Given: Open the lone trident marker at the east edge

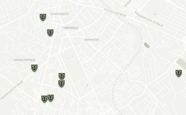Looking at the screenshot, I should (x=179, y=73).
